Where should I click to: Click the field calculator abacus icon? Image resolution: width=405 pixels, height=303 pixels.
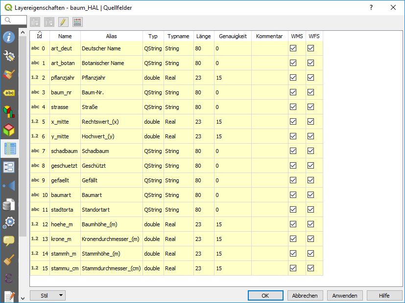pos(77,22)
